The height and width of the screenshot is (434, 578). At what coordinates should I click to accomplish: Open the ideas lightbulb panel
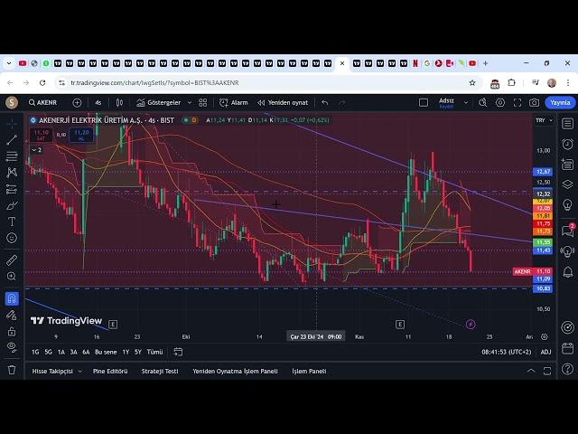pyautogui.click(x=568, y=204)
